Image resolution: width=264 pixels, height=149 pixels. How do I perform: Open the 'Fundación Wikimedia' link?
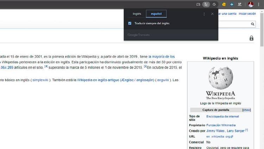tap(221, 125)
